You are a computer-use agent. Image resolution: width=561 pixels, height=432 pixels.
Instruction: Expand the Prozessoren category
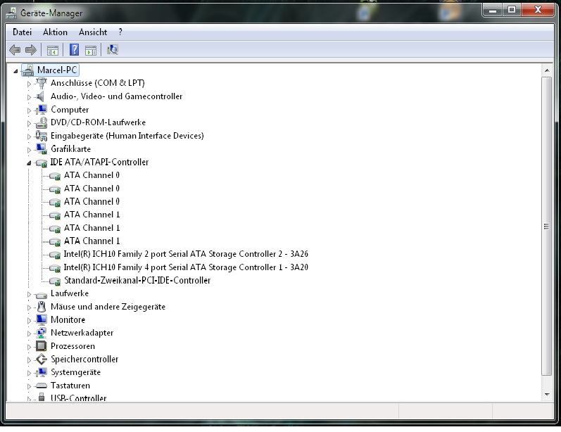[29, 347]
